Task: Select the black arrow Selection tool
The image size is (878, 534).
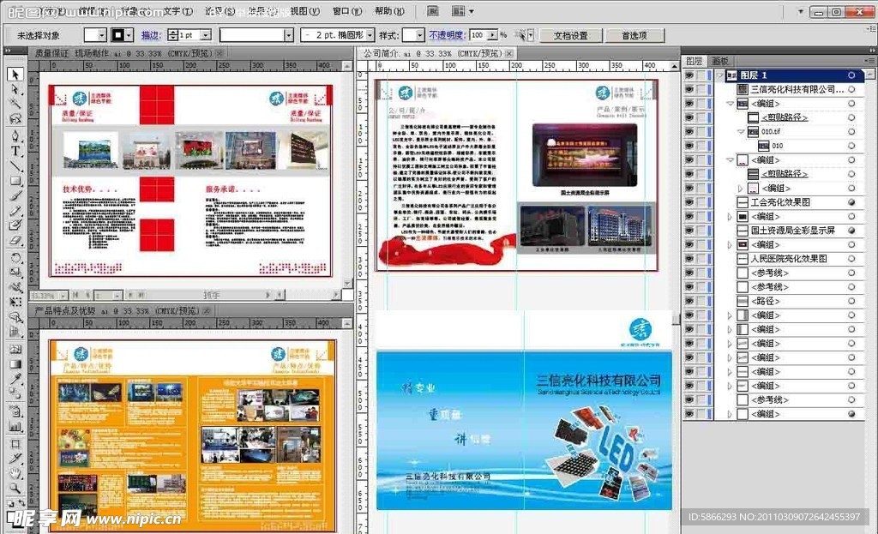Action: tap(15, 74)
